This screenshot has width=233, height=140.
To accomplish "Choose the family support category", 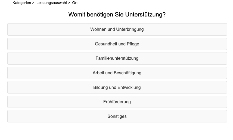I will [x=117, y=58].
